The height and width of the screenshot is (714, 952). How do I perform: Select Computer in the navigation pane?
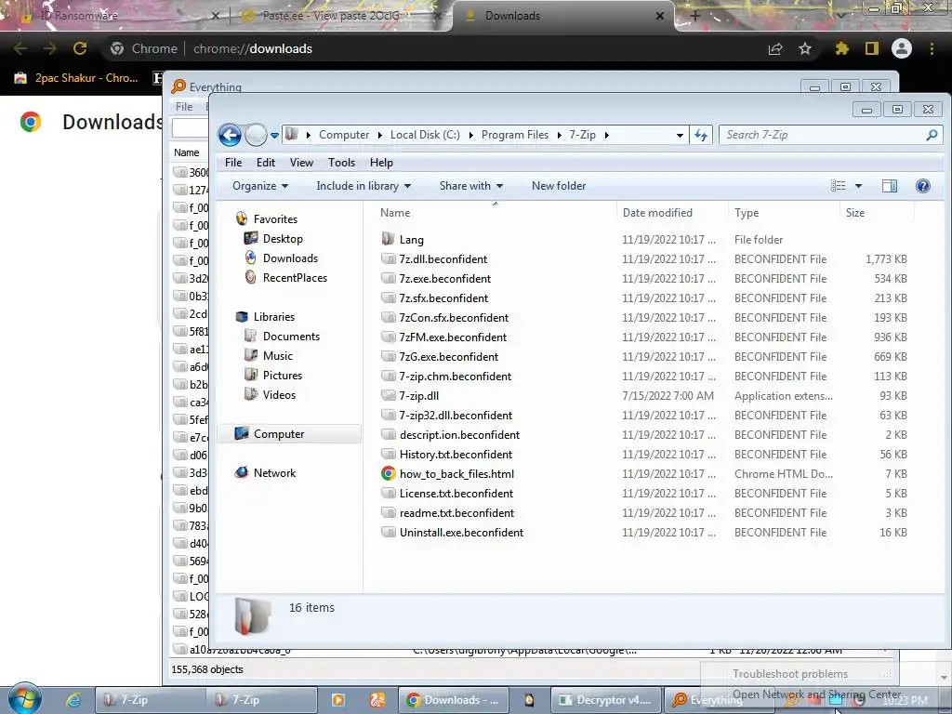click(279, 434)
